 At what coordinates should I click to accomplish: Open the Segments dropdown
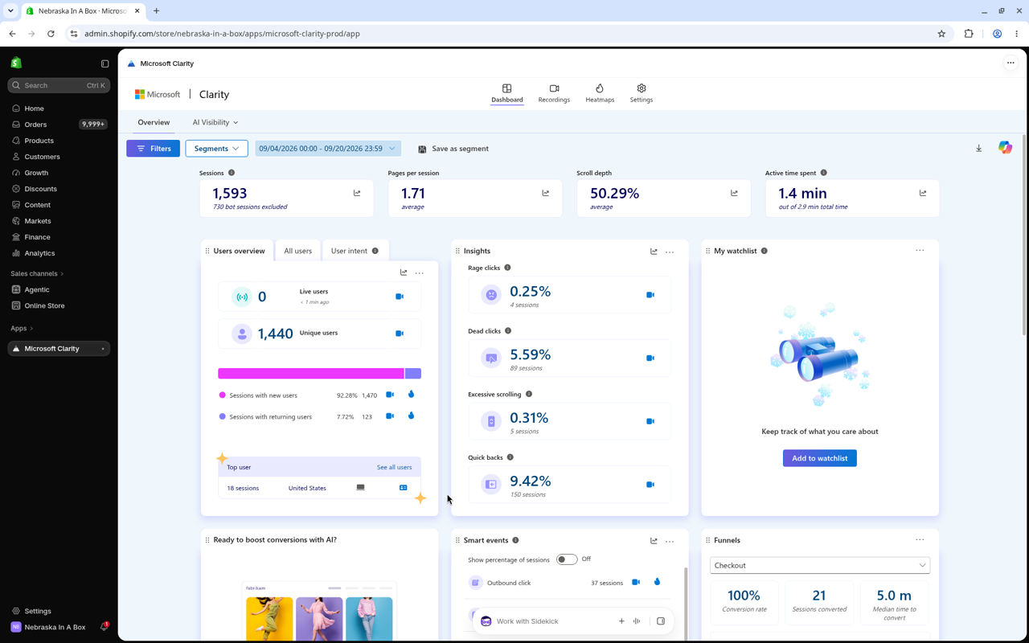[216, 149]
